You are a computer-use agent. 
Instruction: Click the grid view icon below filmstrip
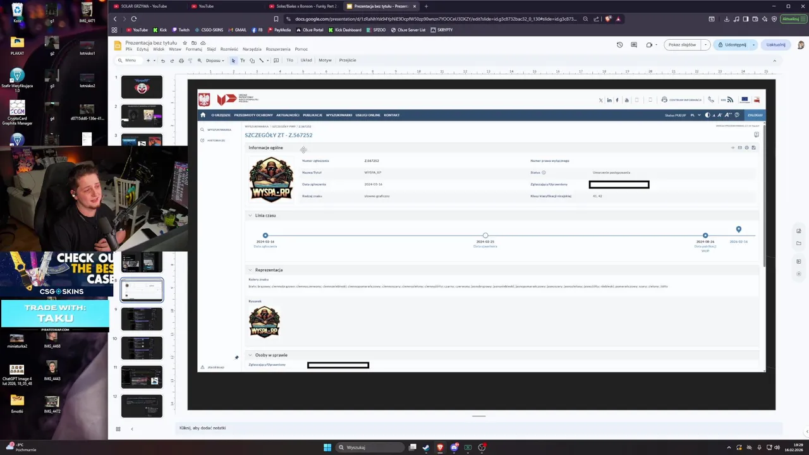118,429
